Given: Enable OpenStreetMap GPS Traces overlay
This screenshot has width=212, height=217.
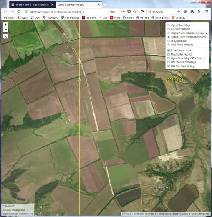Looking at the screenshot, I should (x=186, y=58).
